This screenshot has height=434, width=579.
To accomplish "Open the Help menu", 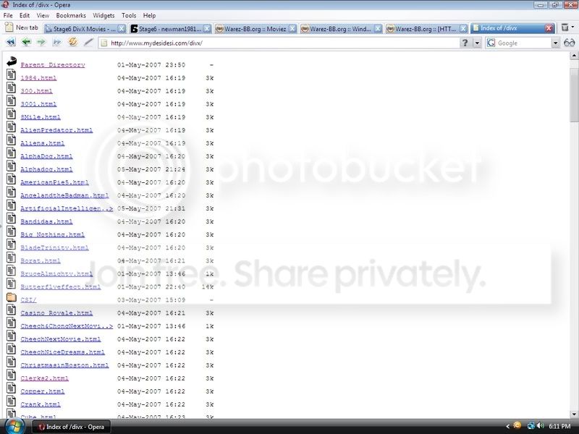I will coord(150,15).
